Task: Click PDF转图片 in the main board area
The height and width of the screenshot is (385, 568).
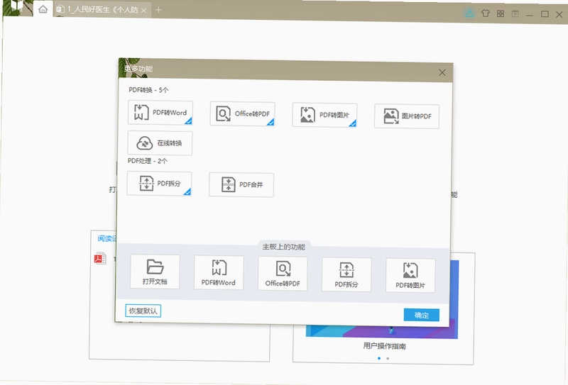Action: coord(410,276)
